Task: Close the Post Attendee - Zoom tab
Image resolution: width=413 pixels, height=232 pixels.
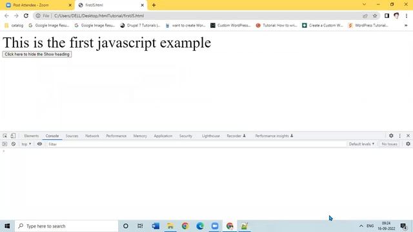Action: (70, 5)
